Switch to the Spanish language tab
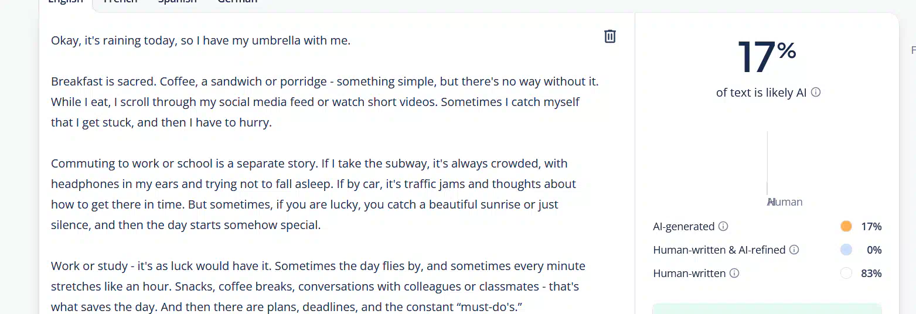The height and width of the screenshot is (314, 916). click(177, 2)
